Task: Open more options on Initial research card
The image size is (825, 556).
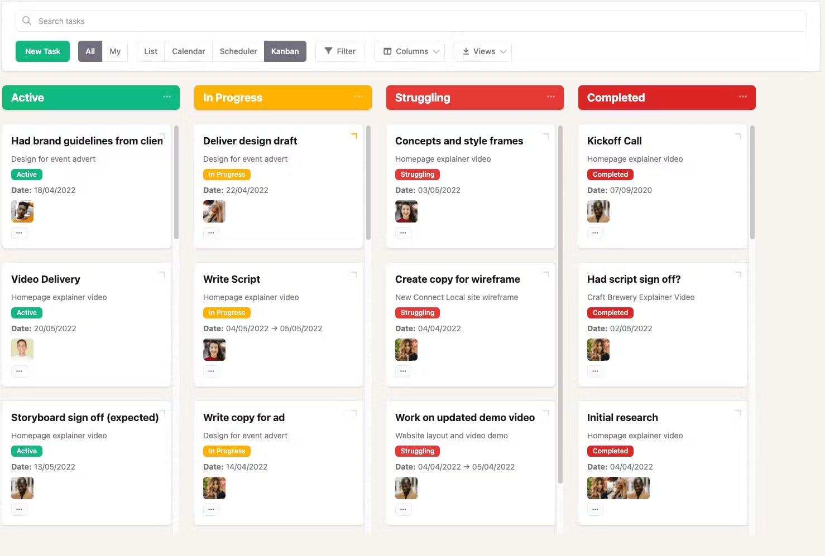Action: point(595,509)
